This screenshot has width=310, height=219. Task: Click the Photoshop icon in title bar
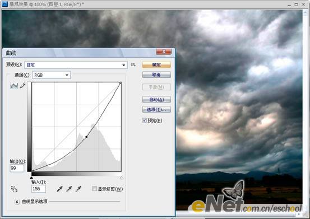[4, 4]
